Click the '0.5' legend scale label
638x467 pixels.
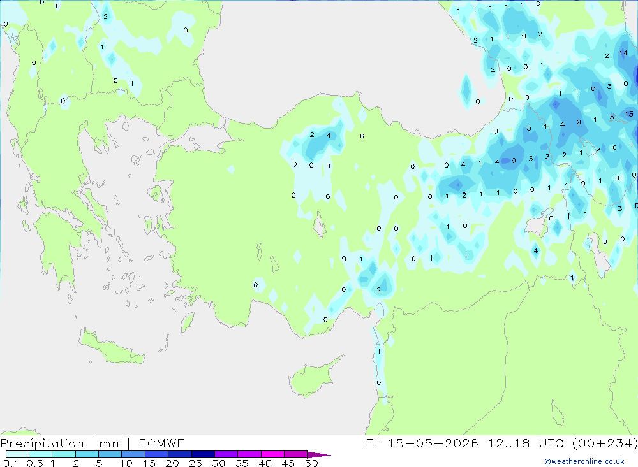tap(34, 463)
